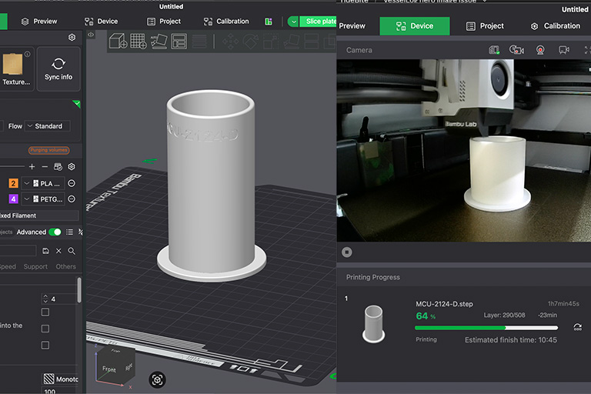Click orange filament 2 color swatch
This screenshot has height=394, width=591.
[x=13, y=184]
